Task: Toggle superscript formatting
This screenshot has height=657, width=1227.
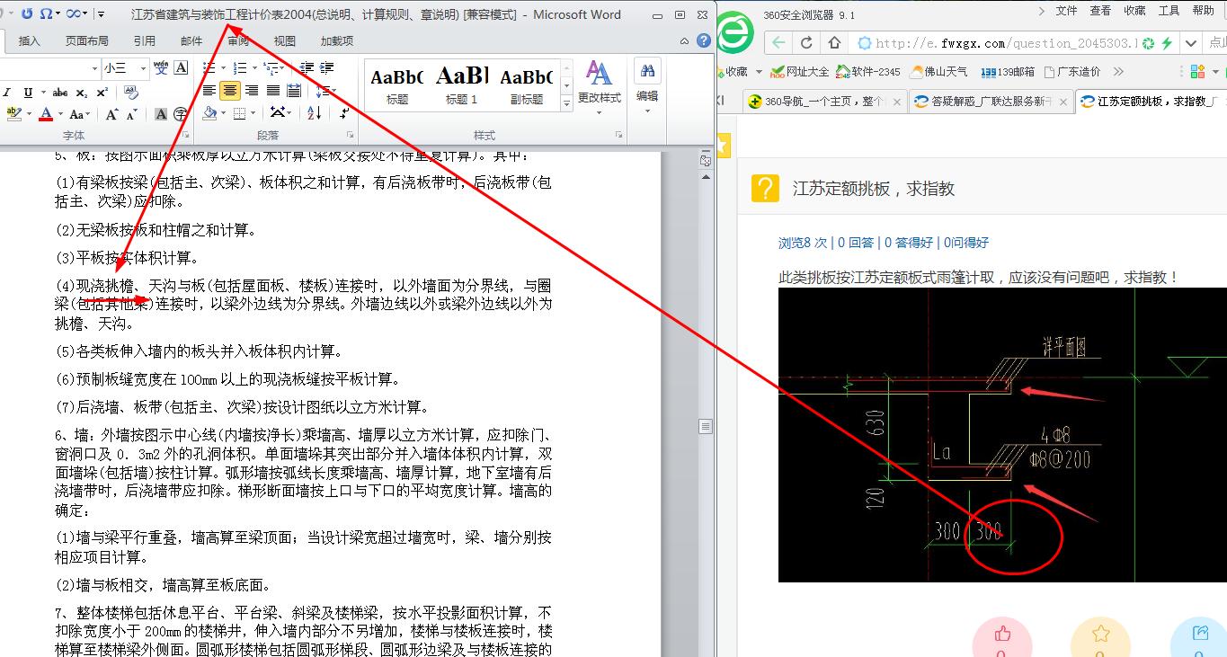Action: tap(102, 93)
